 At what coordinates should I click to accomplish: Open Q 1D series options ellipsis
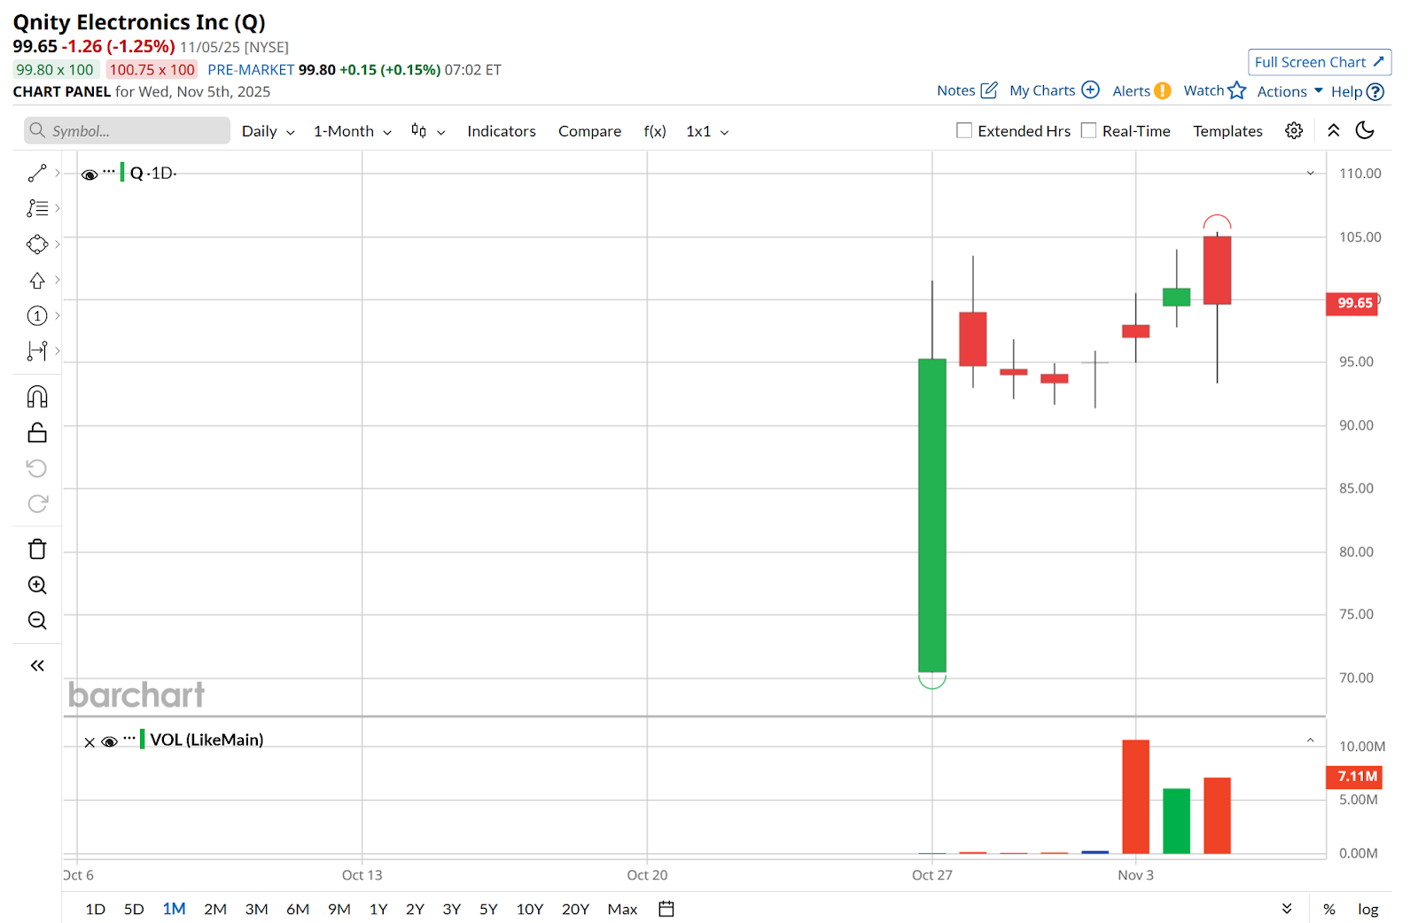pos(109,171)
